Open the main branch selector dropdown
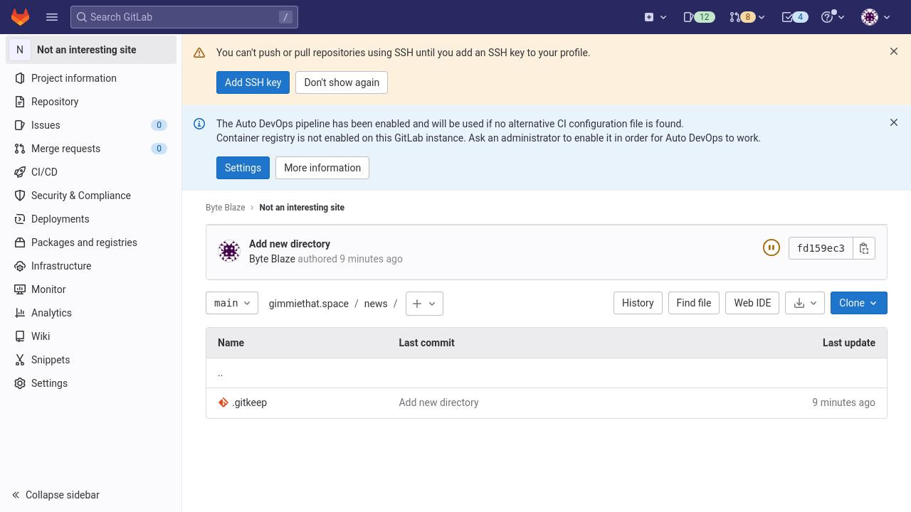The width and height of the screenshot is (911, 512). coord(232,304)
